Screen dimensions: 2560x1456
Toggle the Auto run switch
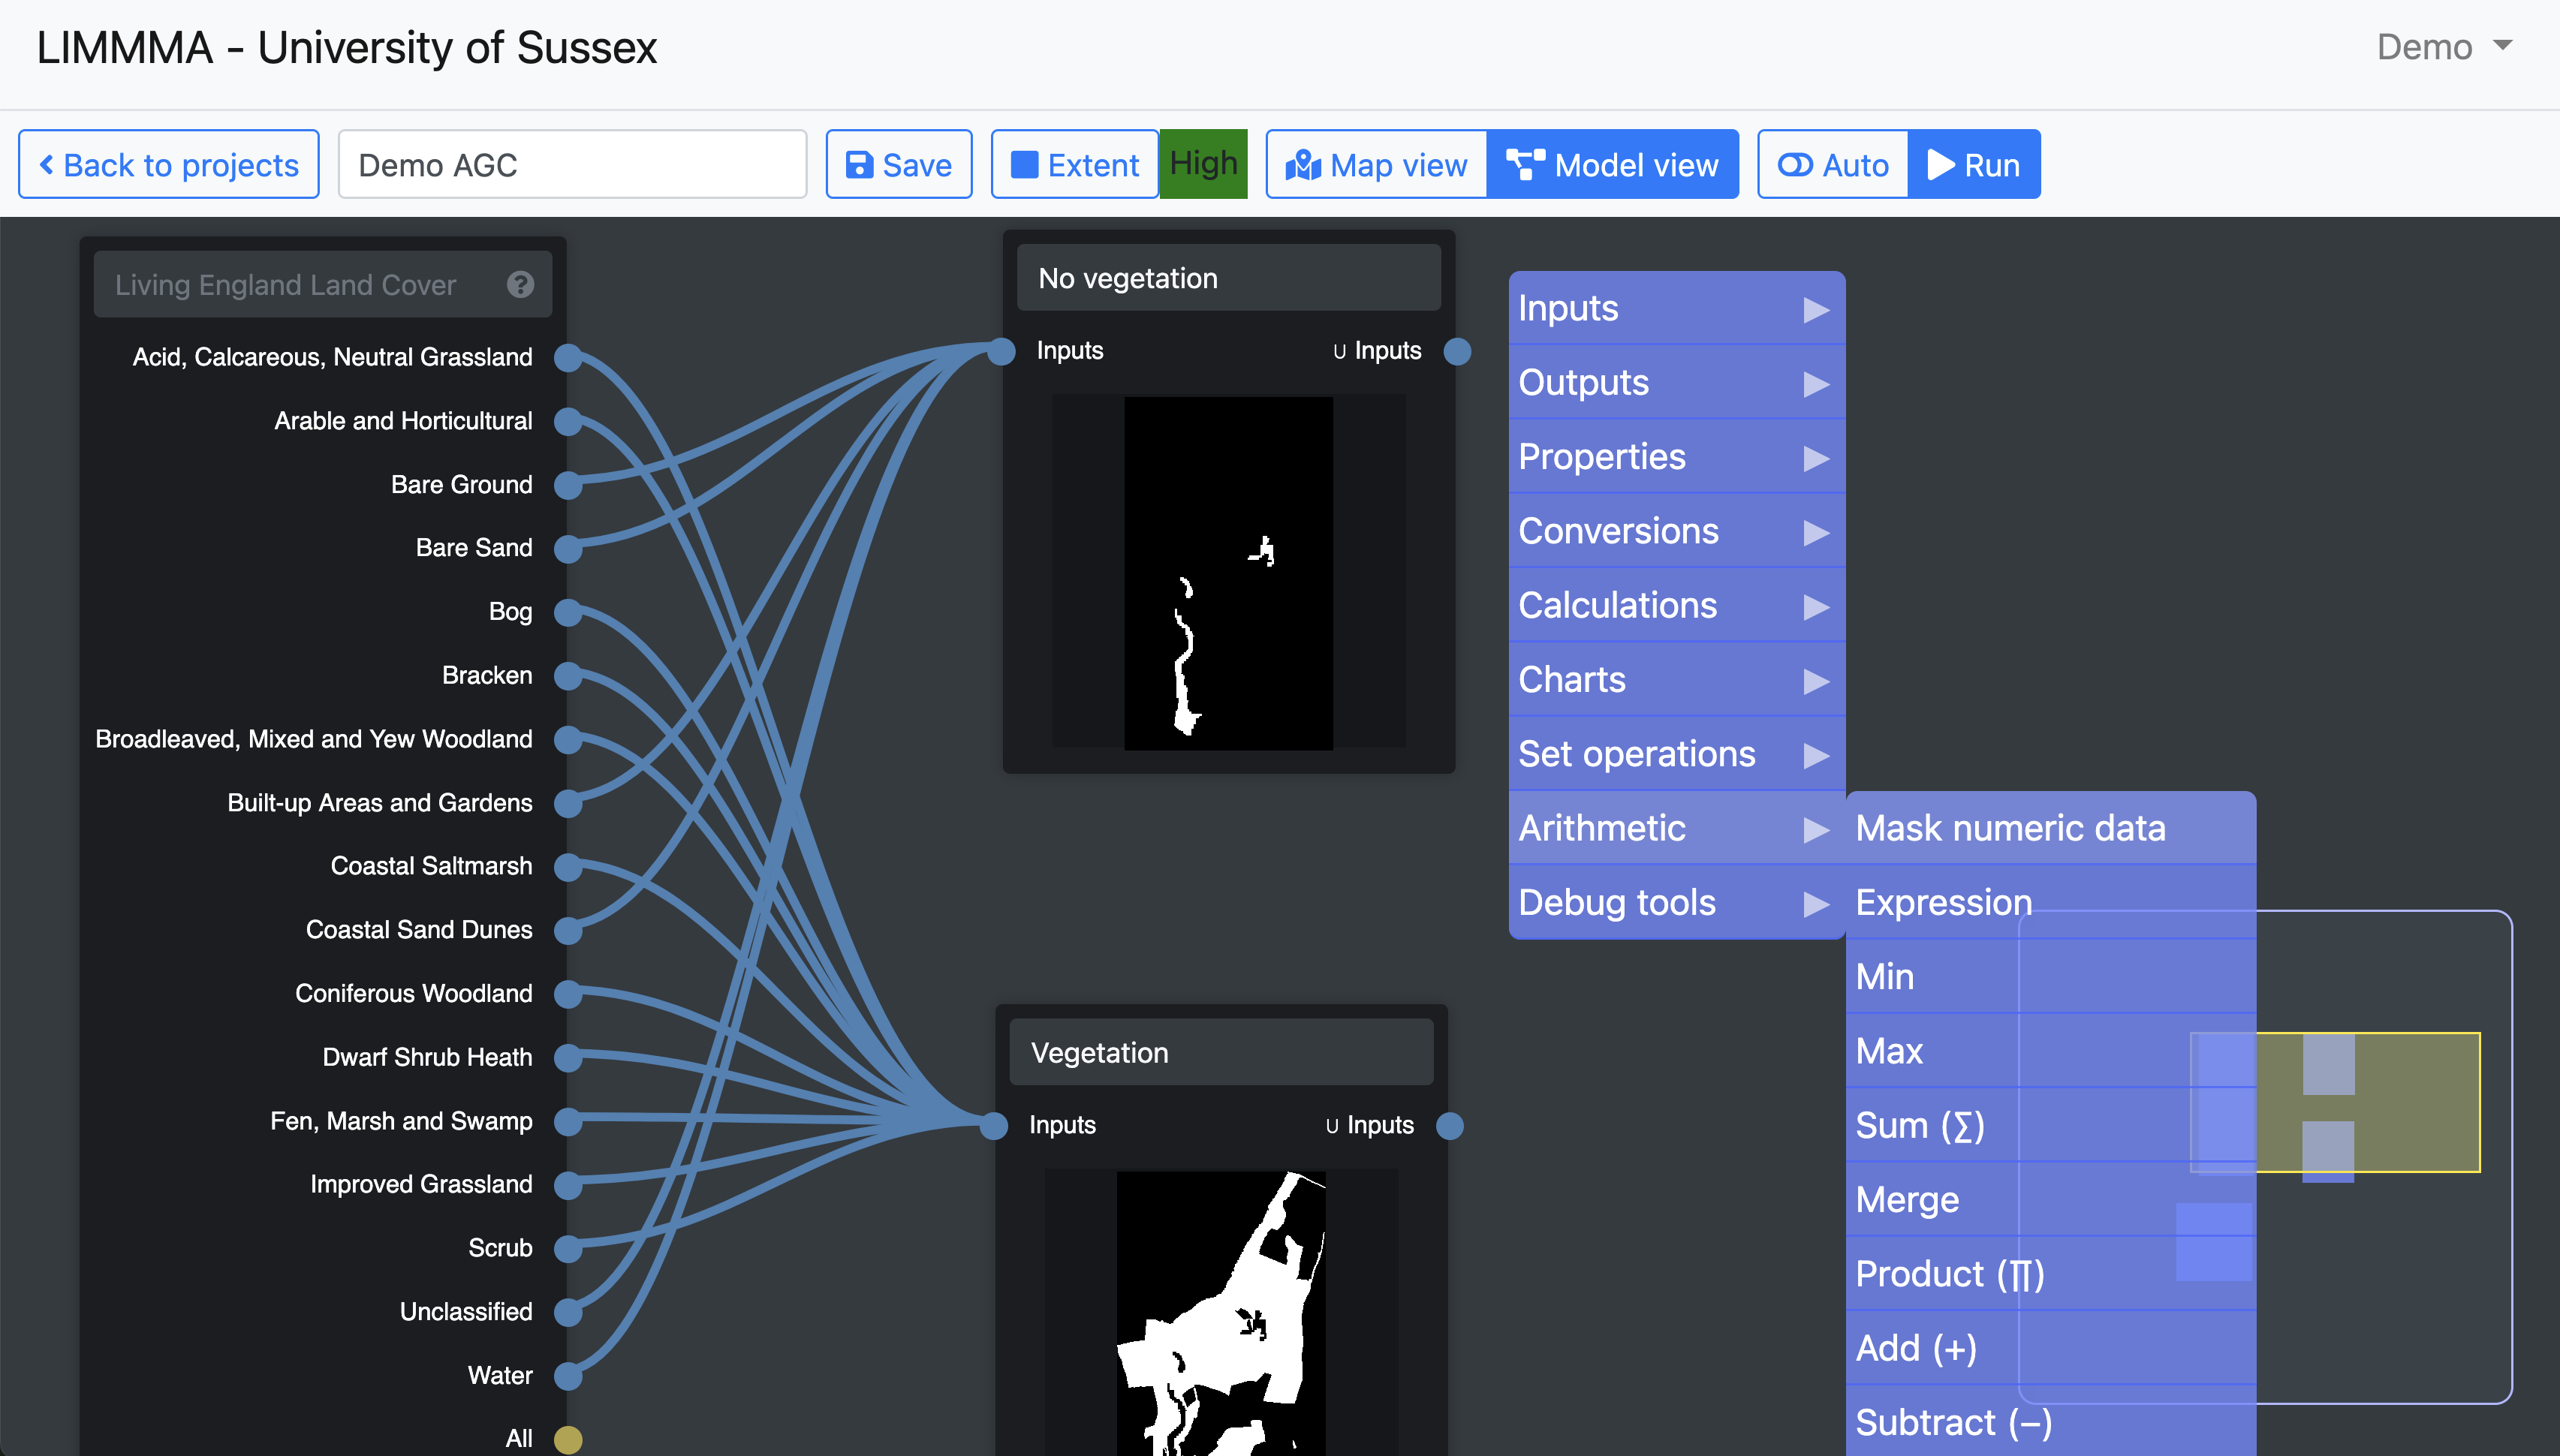coord(1833,165)
